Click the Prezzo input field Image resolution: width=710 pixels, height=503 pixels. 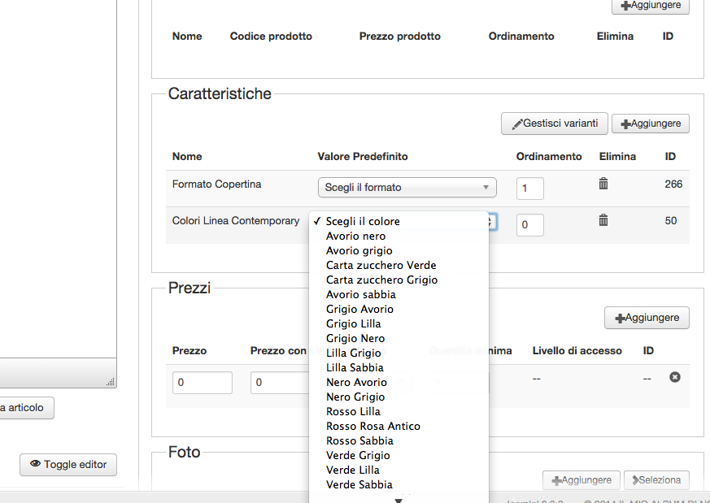point(202,382)
